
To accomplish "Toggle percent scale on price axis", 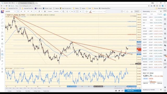I will pos(128,88).
